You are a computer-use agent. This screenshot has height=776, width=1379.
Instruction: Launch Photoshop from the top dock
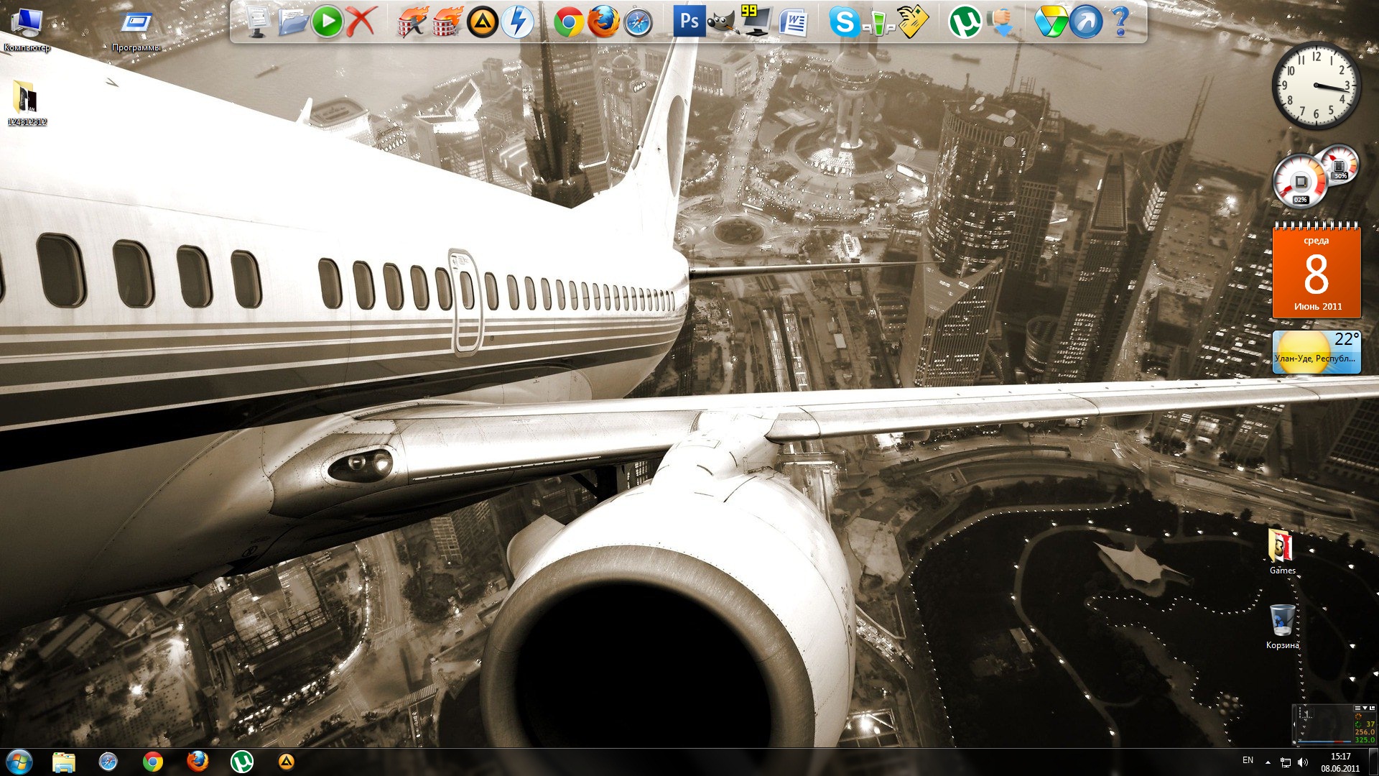pos(688,22)
